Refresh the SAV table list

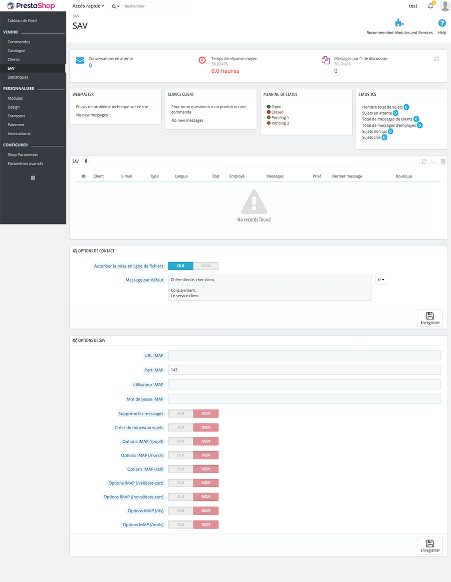(x=424, y=161)
